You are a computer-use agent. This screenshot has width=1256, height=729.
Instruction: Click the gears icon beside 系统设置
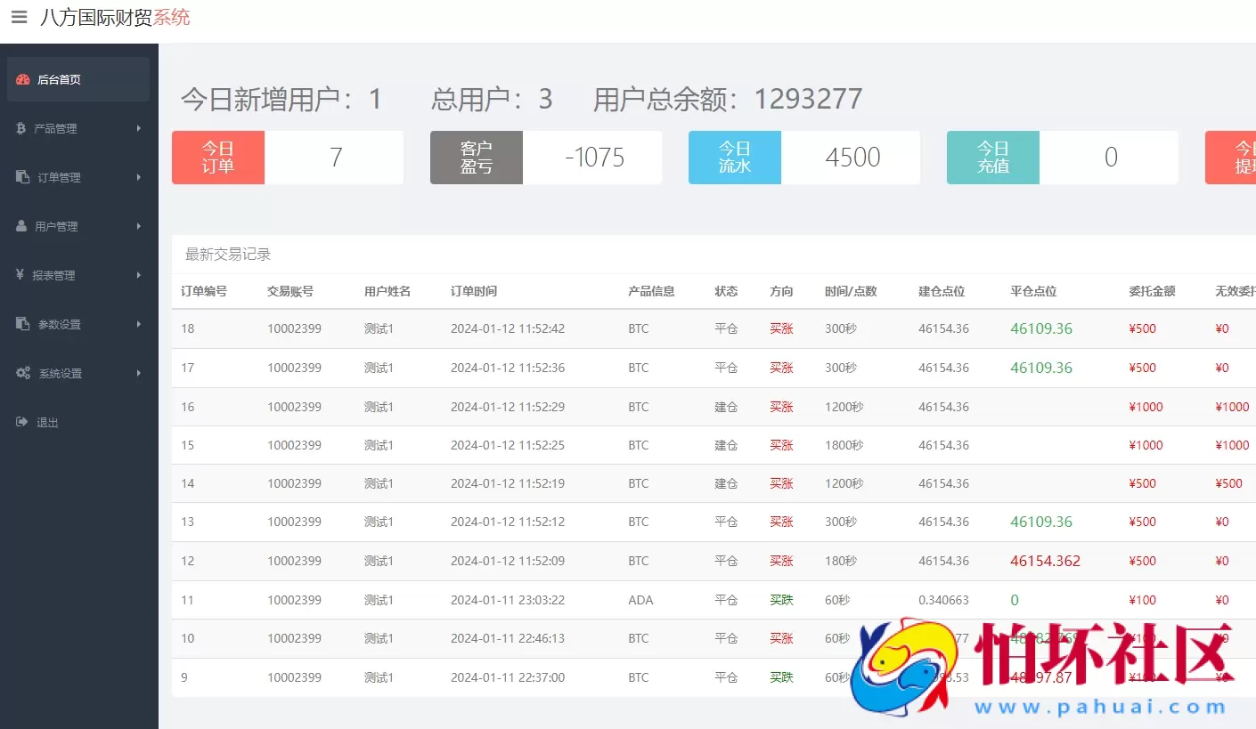[x=21, y=373]
